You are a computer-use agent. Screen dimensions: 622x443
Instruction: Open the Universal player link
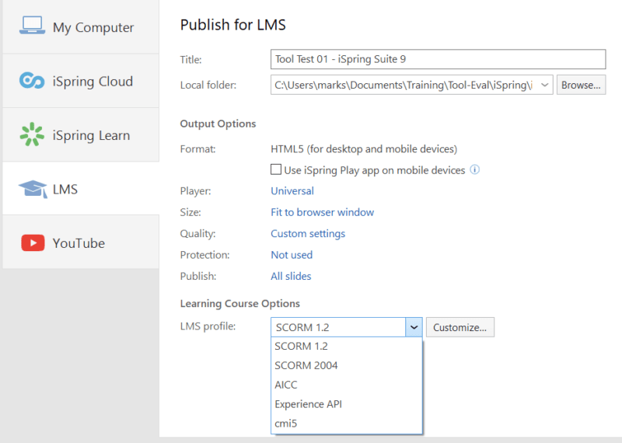292,190
